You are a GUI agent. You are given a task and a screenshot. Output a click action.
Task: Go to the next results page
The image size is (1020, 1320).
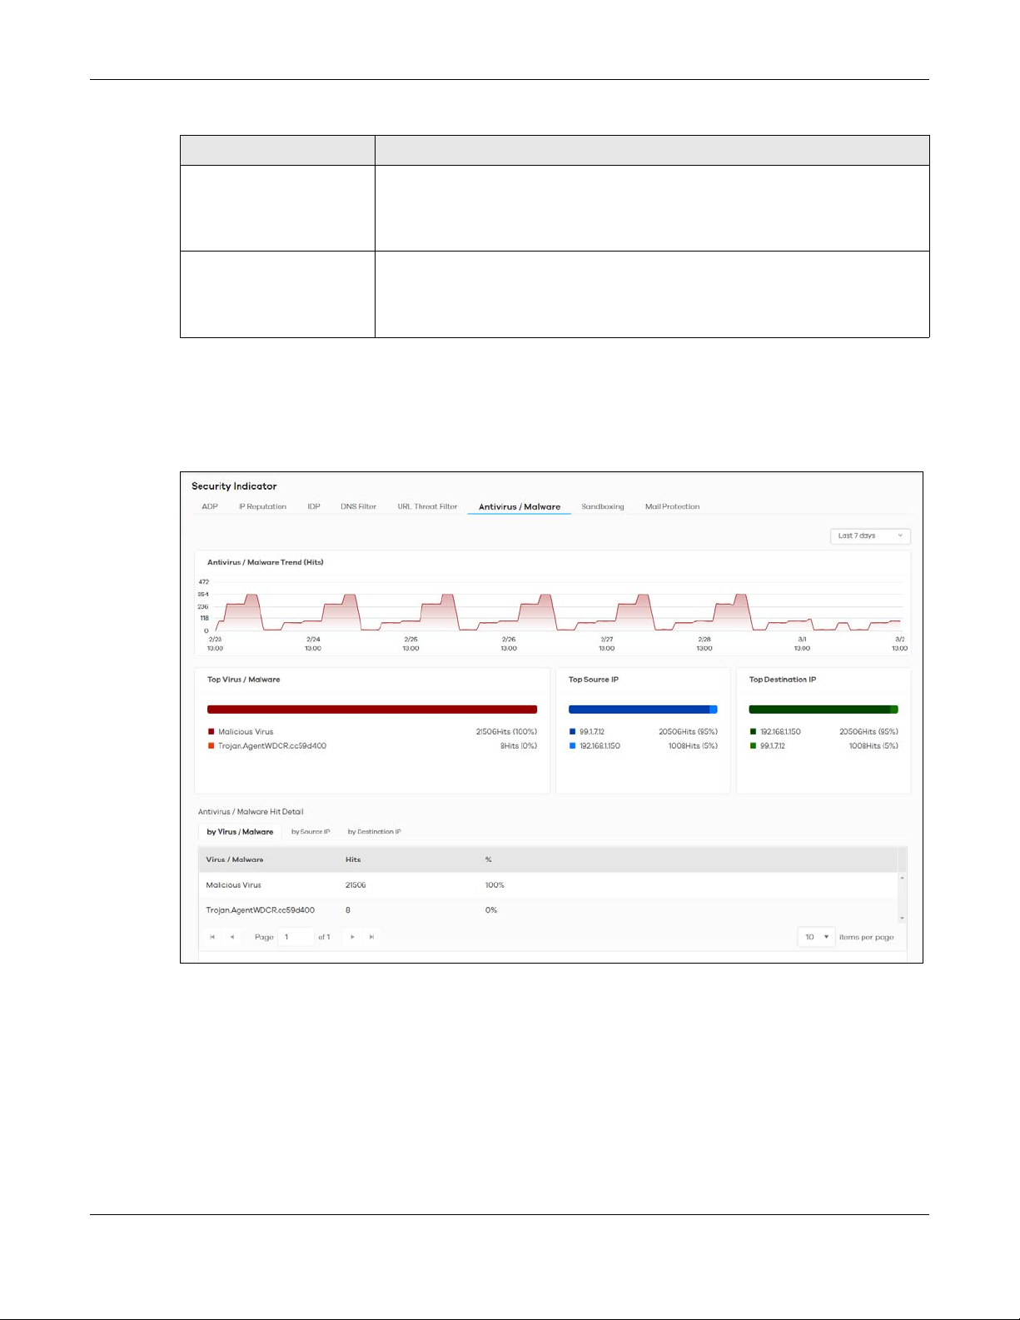(352, 937)
